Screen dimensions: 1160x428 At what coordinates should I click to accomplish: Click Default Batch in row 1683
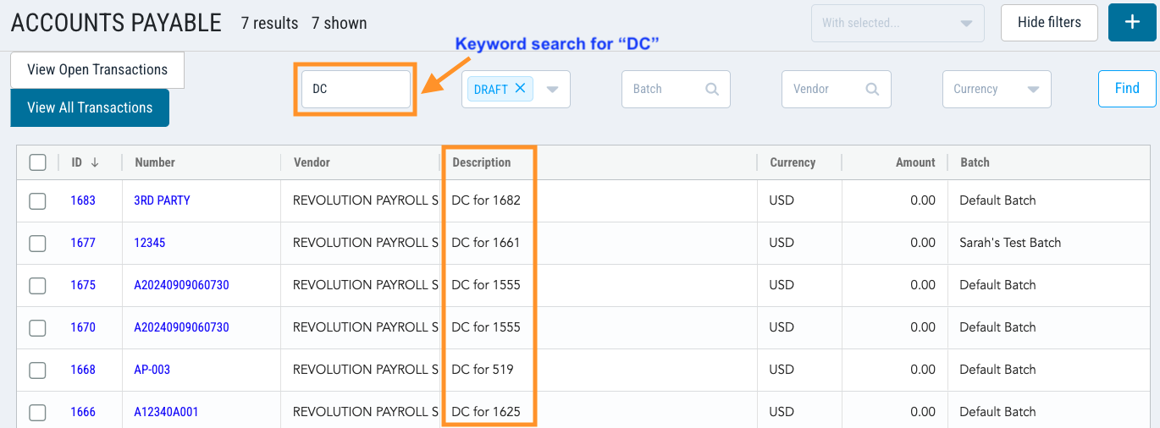tap(997, 200)
